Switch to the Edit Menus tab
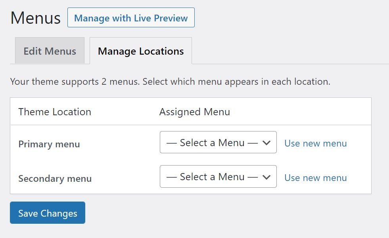Image resolution: width=389 pixels, height=238 pixels. [x=50, y=51]
